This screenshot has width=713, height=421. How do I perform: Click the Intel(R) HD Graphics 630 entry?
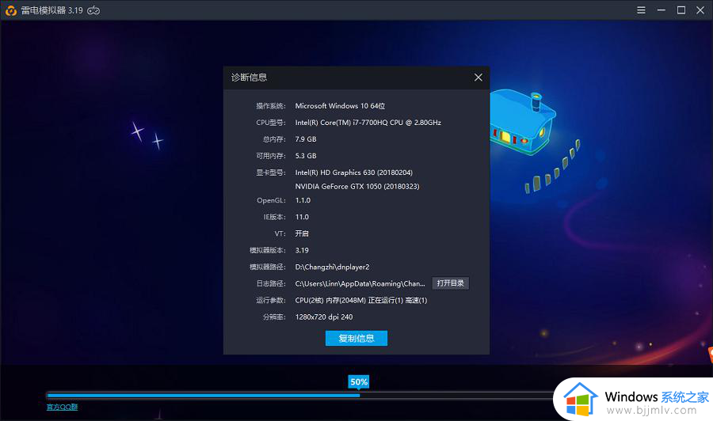pos(354,173)
